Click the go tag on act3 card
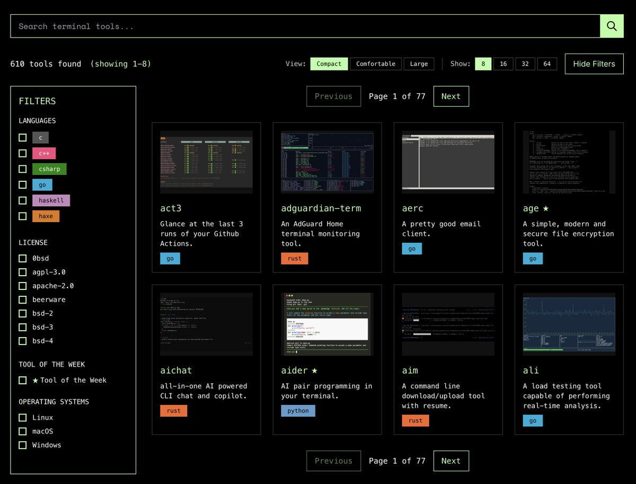 (170, 258)
